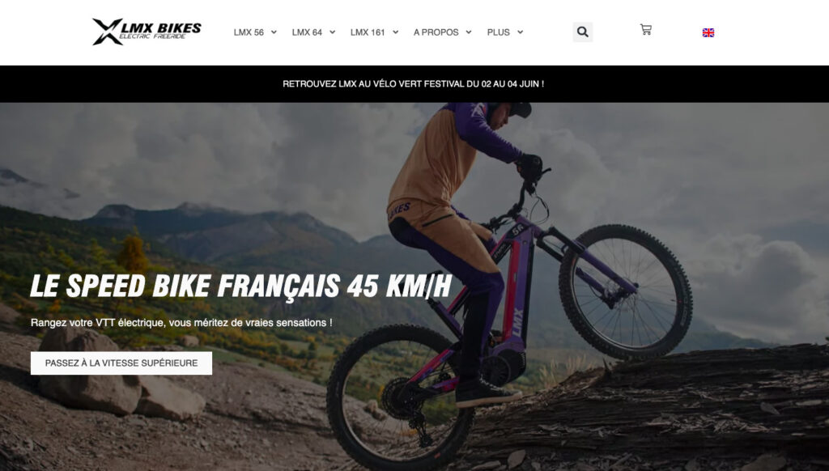Open the shopping cart icon
Viewport: 829px width, 471px height.
click(x=645, y=30)
